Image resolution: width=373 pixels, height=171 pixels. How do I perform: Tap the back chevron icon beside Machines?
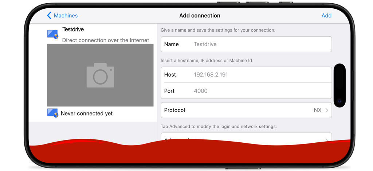pos(49,16)
